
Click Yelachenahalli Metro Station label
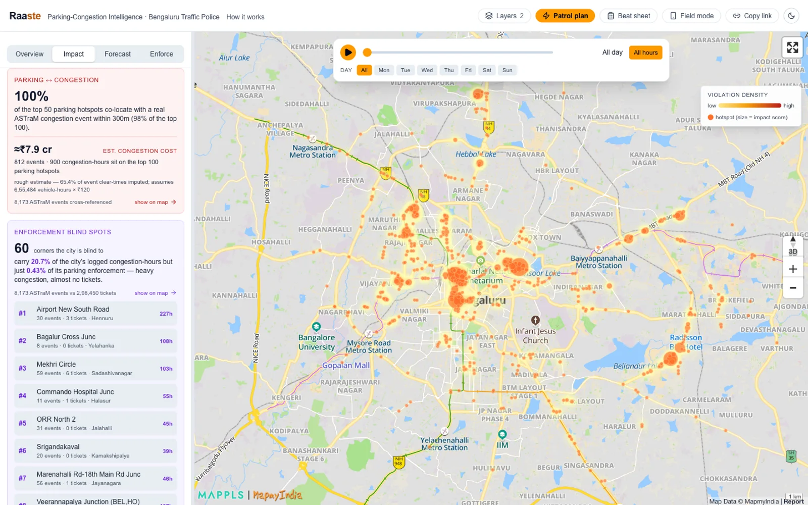coord(445,444)
